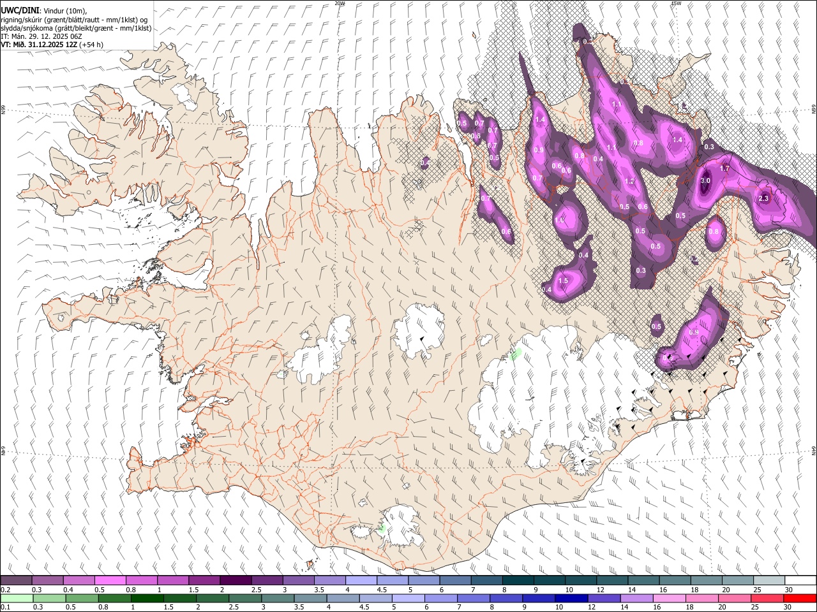Click the bright magenta 0.5–0.8 snow swatch

(x=110, y=581)
